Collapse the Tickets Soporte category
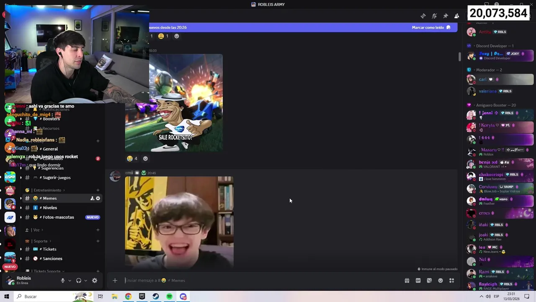This screenshot has height=302, width=536. pyautogui.click(x=45, y=271)
